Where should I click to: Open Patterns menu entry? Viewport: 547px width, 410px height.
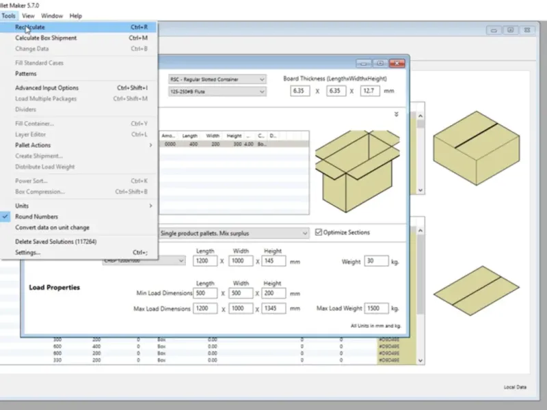tap(79, 74)
